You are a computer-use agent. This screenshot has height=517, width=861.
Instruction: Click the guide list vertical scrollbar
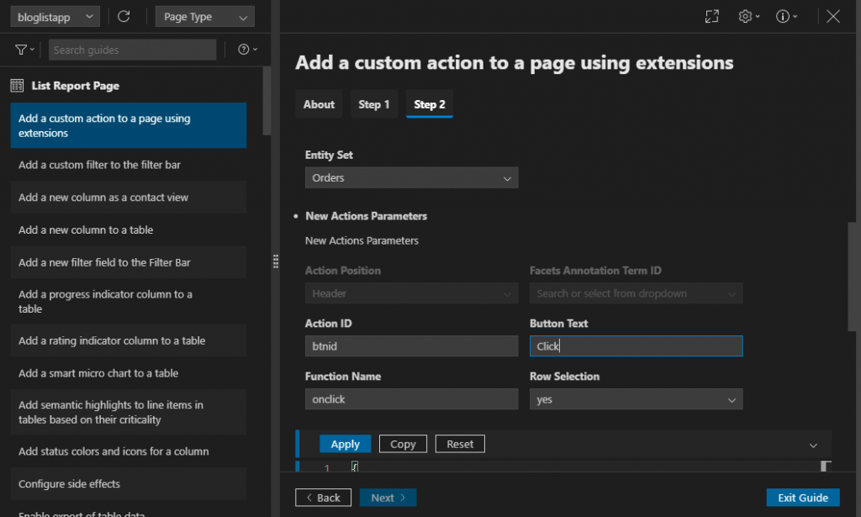click(x=267, y=101)
